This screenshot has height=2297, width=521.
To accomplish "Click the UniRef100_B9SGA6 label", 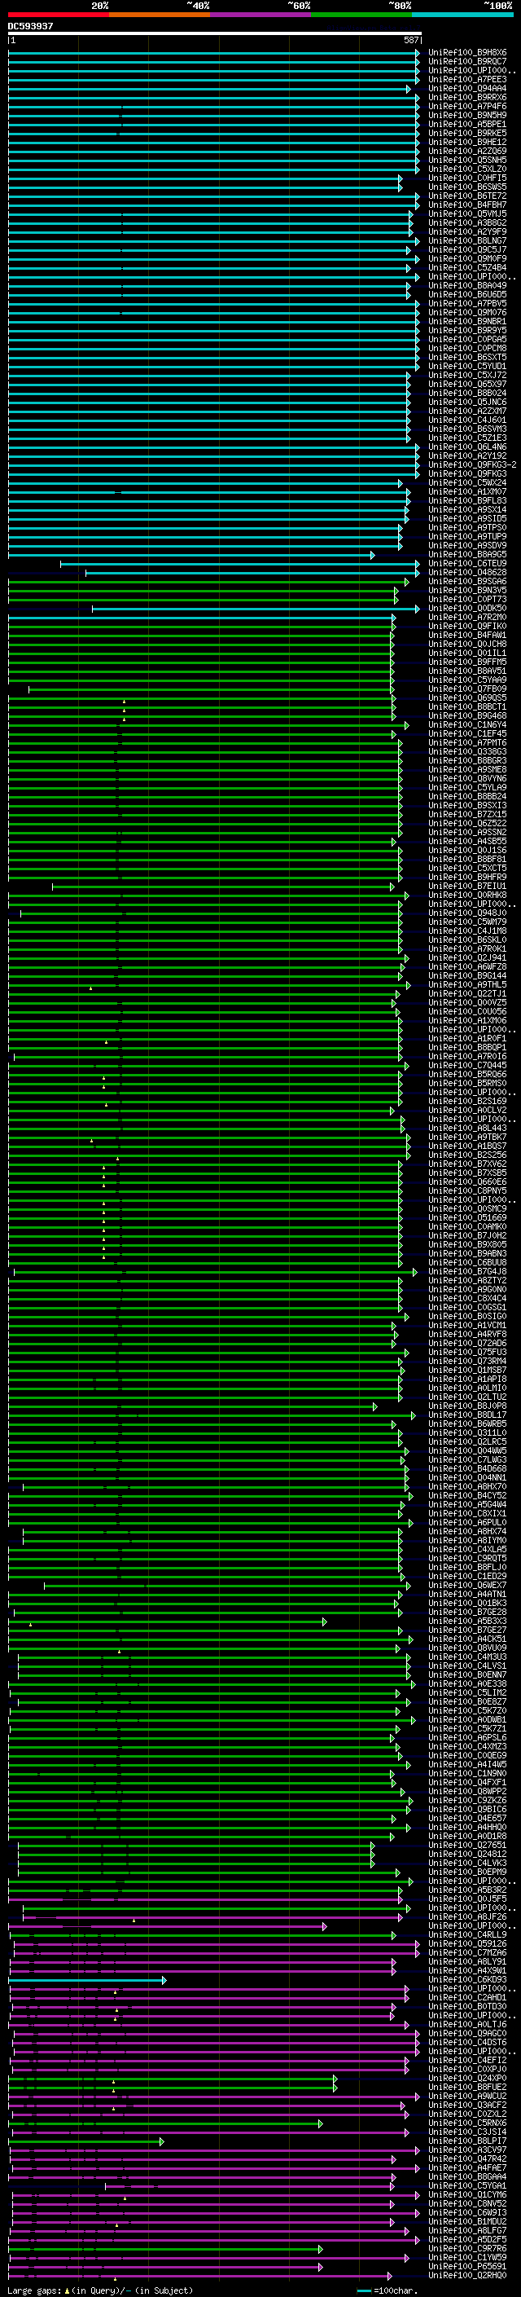I will [467, 582].
